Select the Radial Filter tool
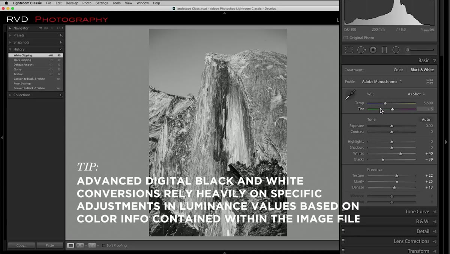The width and height of the screenshot is (450, 254). [x=396, y=50]
